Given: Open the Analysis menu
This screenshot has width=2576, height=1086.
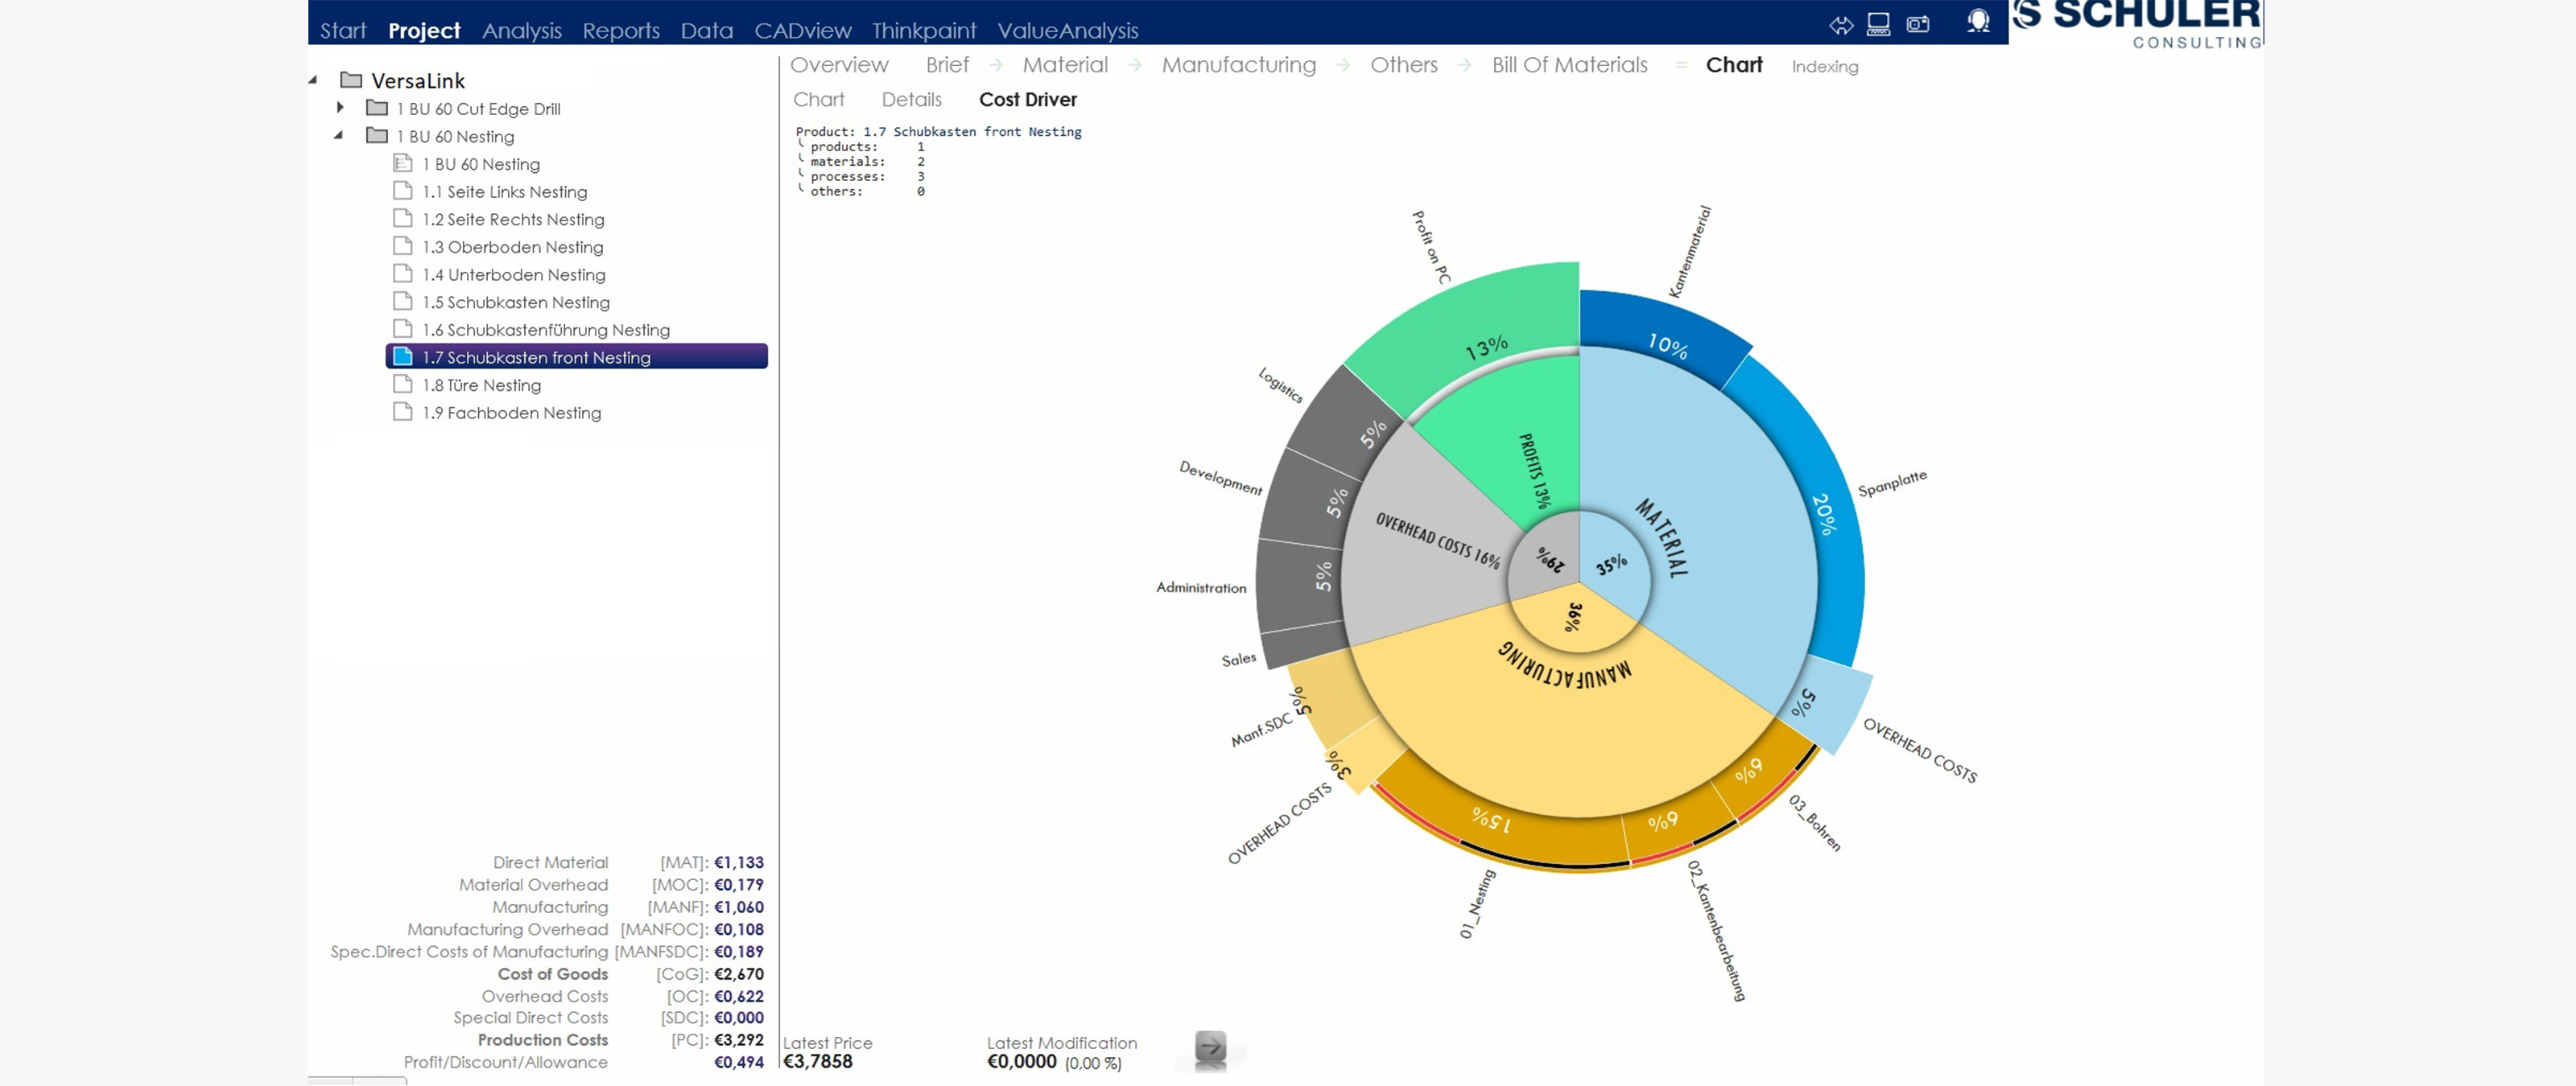Looking at the screenshot, I should pyautogui.click(x=521, y=30).
